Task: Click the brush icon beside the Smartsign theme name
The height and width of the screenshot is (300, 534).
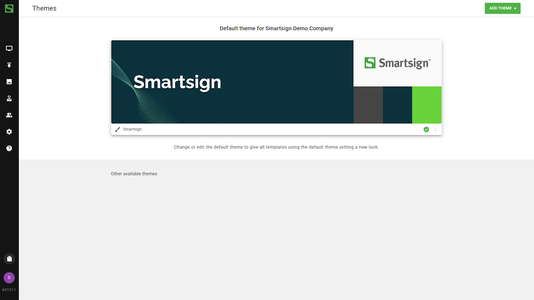Action: pyautogui.click(x=118, y=130)
